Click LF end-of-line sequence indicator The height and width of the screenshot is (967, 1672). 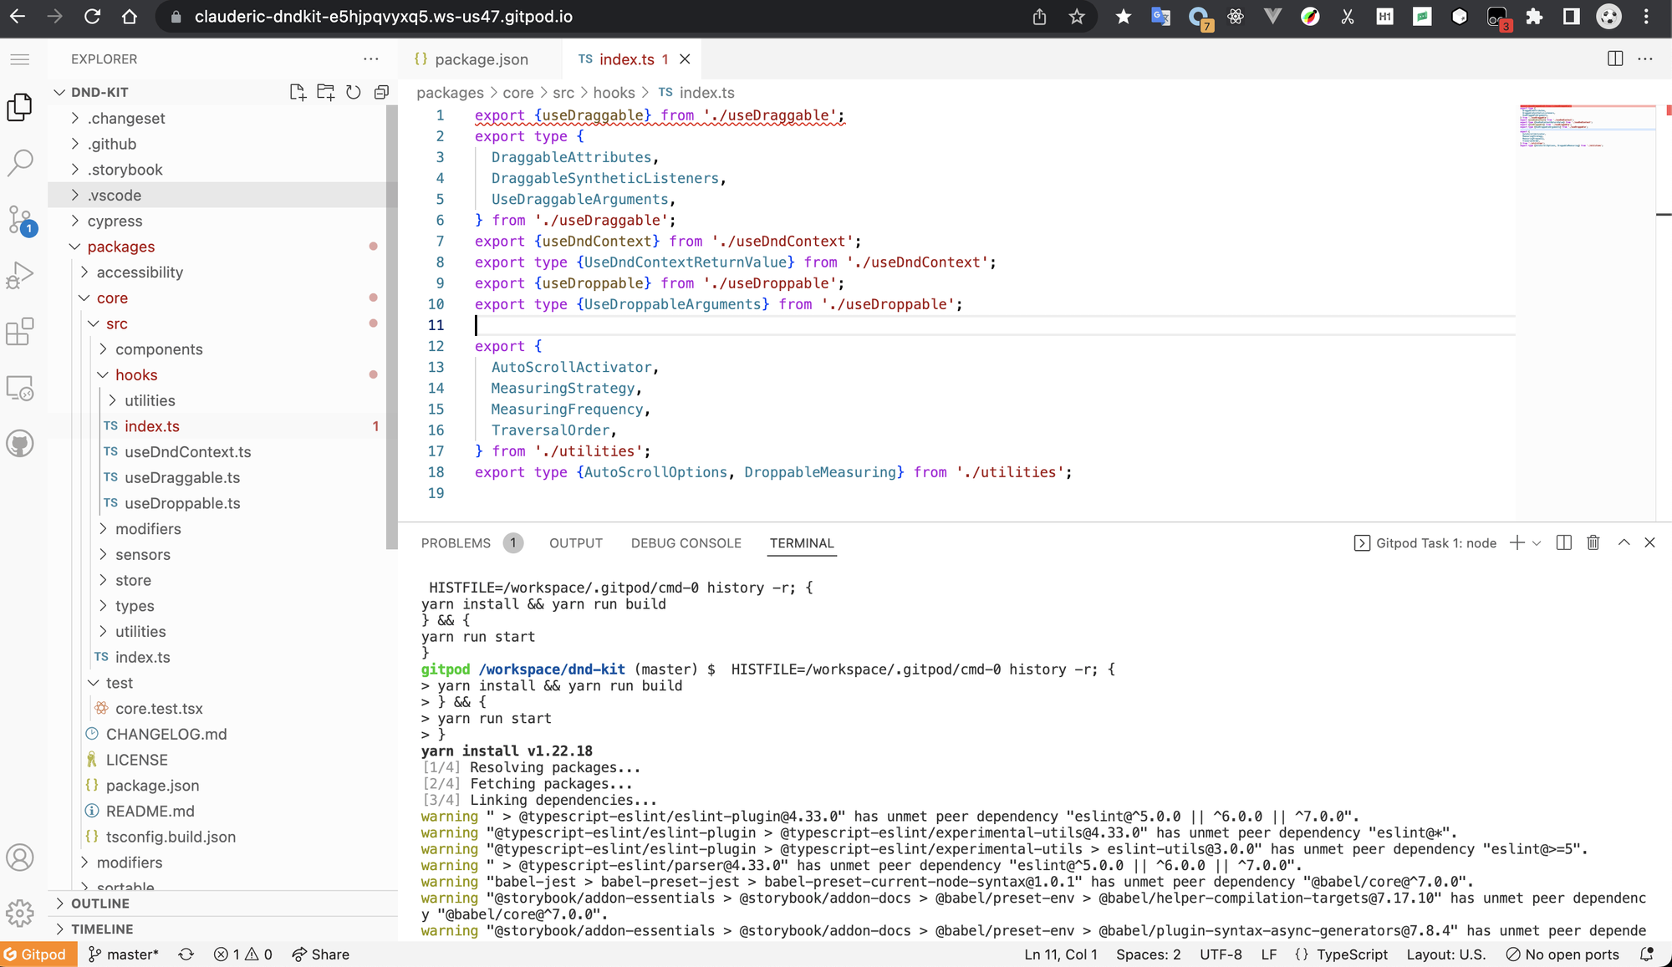[1269, 954]
